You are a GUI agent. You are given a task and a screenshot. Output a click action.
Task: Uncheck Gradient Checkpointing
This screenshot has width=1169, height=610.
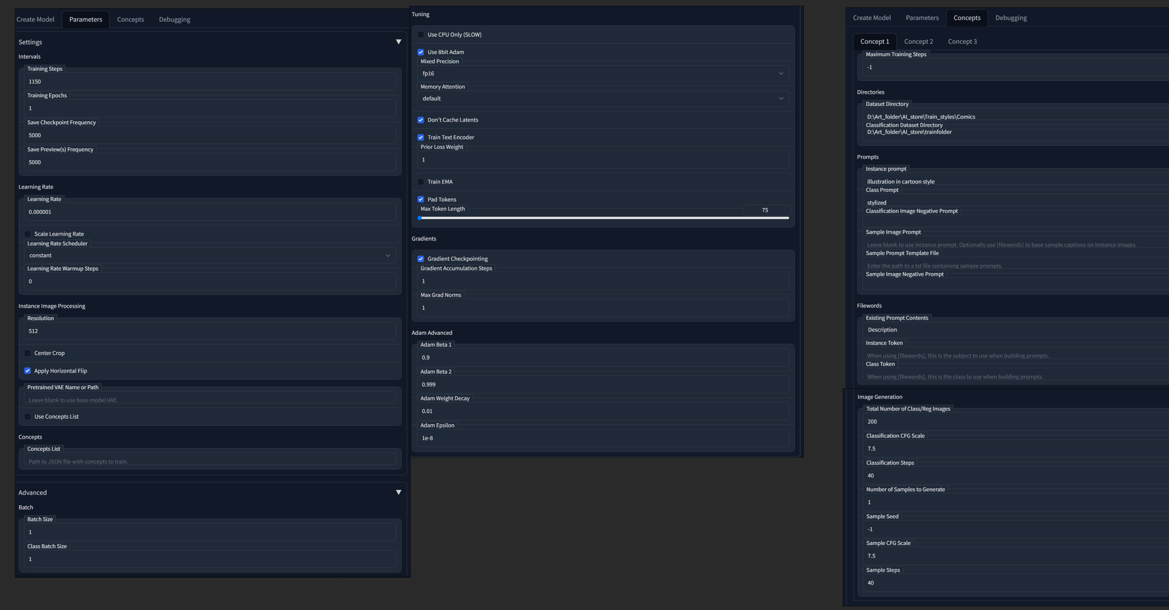point(421,258)
